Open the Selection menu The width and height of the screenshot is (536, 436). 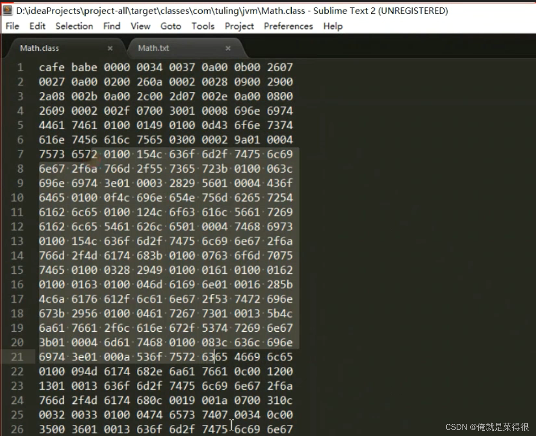tap(74, 26)
